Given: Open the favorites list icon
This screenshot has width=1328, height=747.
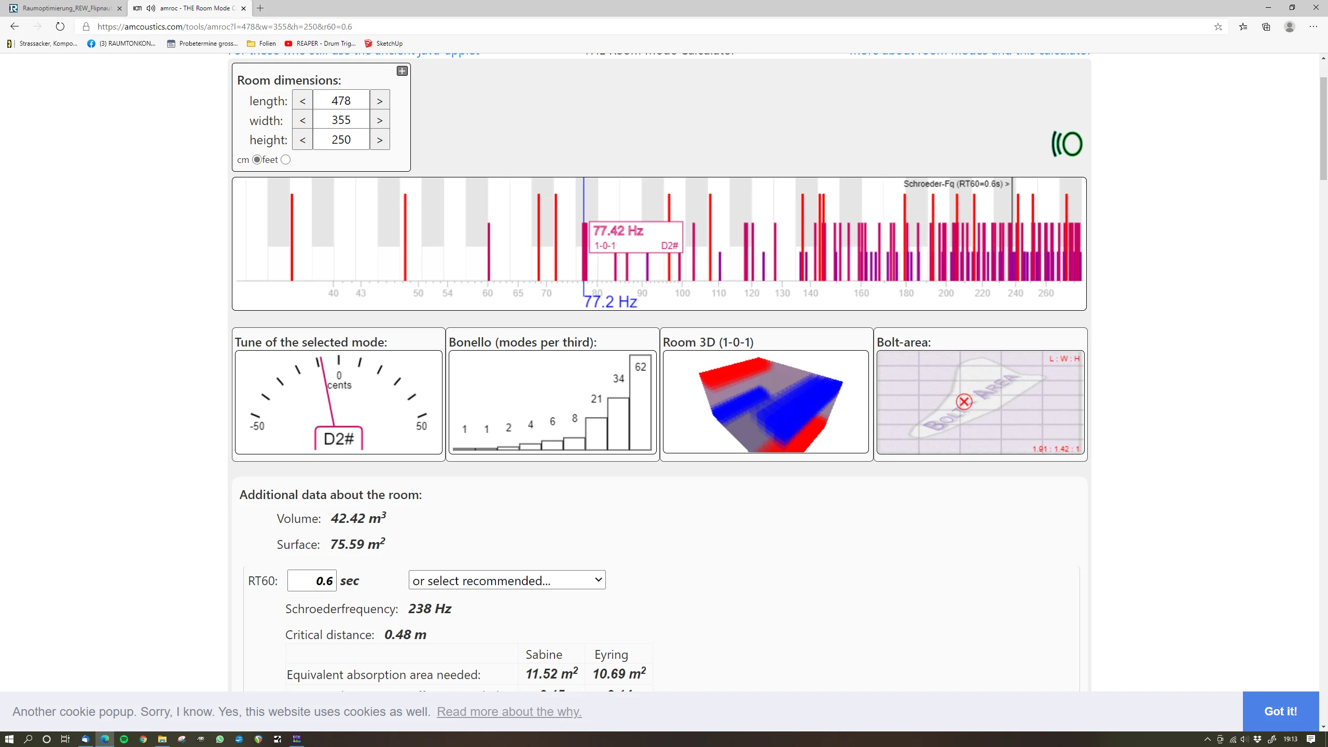Looking at the screenshot, I should click(x=1243, y=26).
